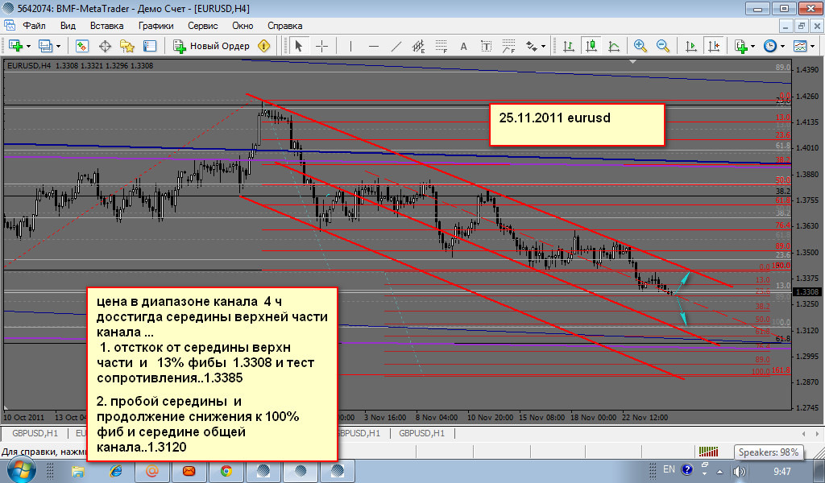The height and width of the screenshot is (483, 825).
Task: Zoom out of the chart
Action: (x=663, y=46)
